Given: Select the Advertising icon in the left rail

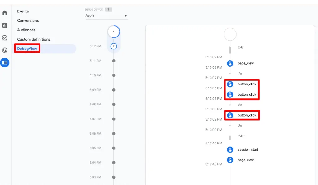Looking at the screenshot, I should 4,50.
